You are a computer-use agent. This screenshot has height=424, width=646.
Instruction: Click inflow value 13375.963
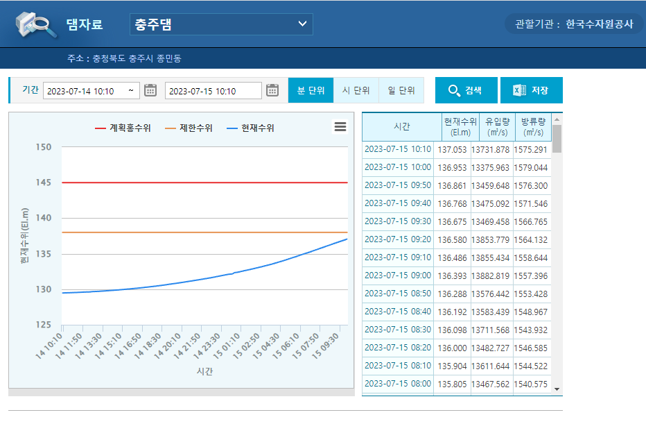point(490,168)
